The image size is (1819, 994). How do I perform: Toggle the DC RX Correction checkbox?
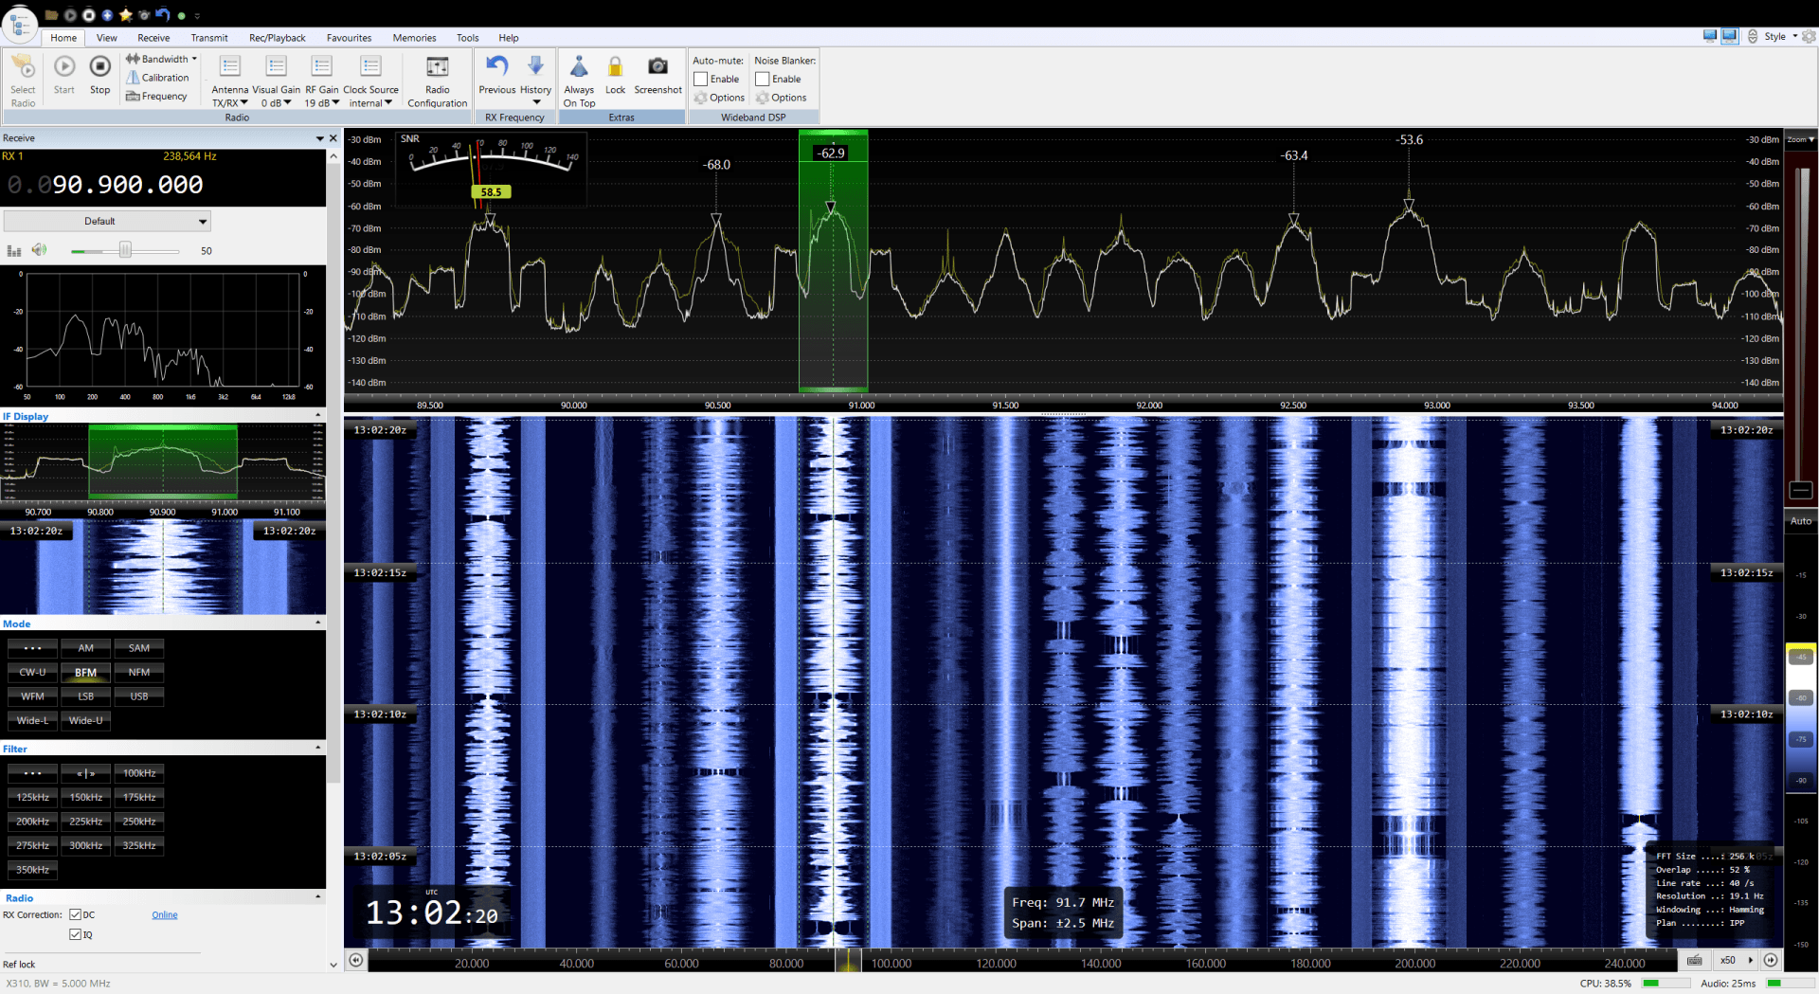76,915
